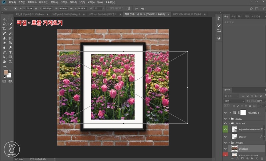Hide the Shadow layer
Screen dimensions: 266x161
226,137
